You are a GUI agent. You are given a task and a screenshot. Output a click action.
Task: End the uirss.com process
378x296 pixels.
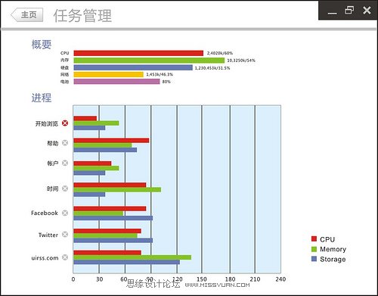(65, 257)
